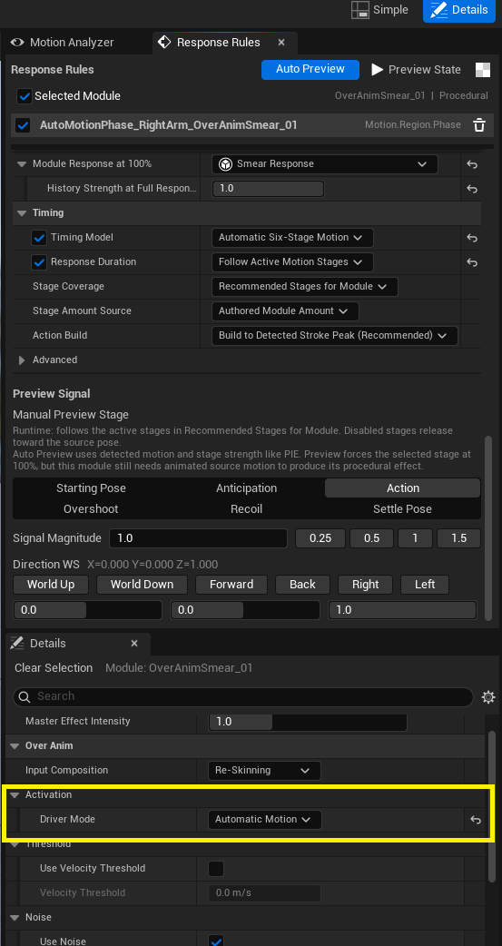Set direction to Right
The height and width of the screenshot is (946, 502).
click(x=366, y=584)
